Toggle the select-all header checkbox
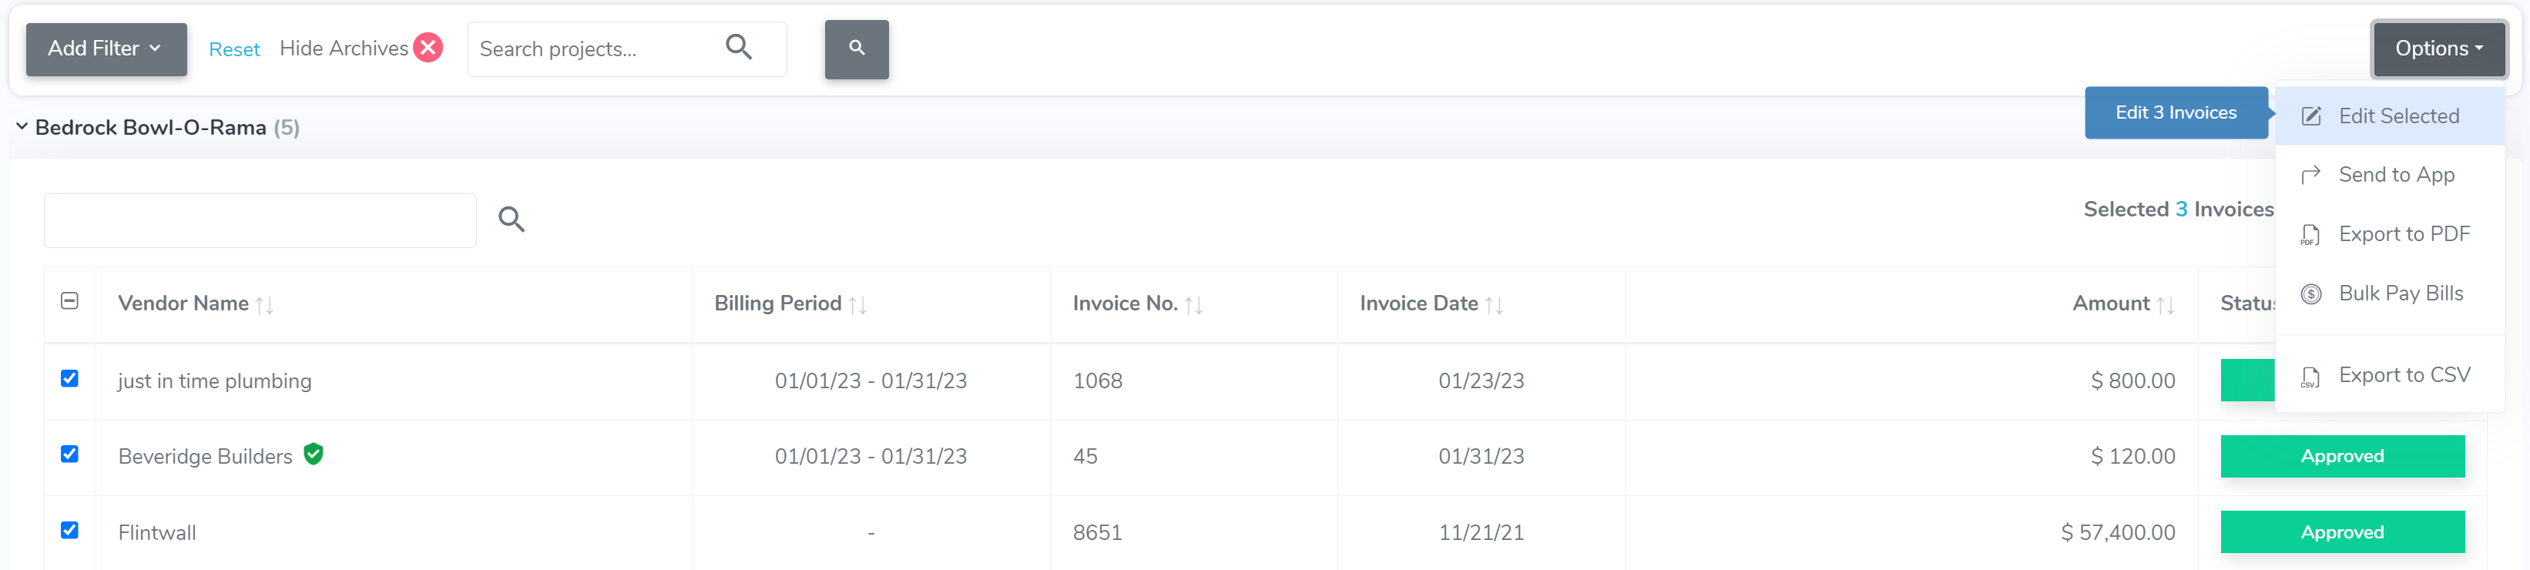 click(70, 300)
